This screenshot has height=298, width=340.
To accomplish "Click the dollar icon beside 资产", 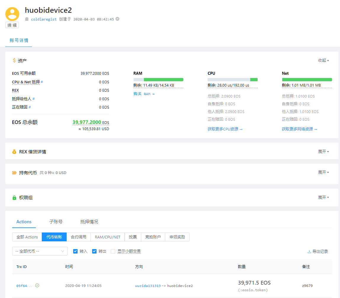I will pos(14,60).
